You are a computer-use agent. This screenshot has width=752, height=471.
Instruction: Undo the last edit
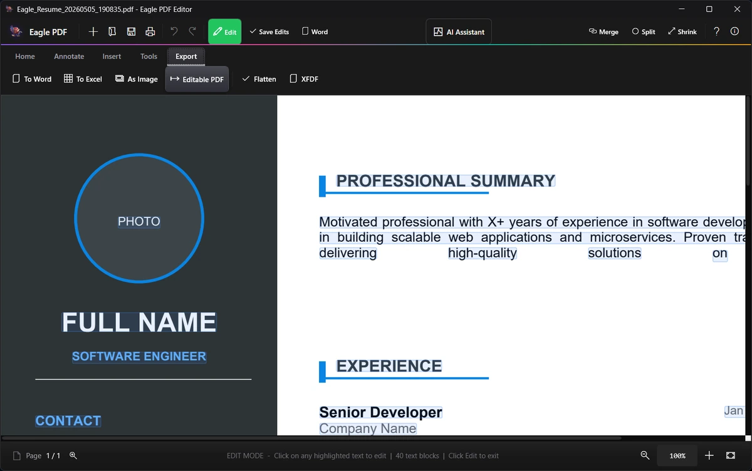[x=174, y=31]
